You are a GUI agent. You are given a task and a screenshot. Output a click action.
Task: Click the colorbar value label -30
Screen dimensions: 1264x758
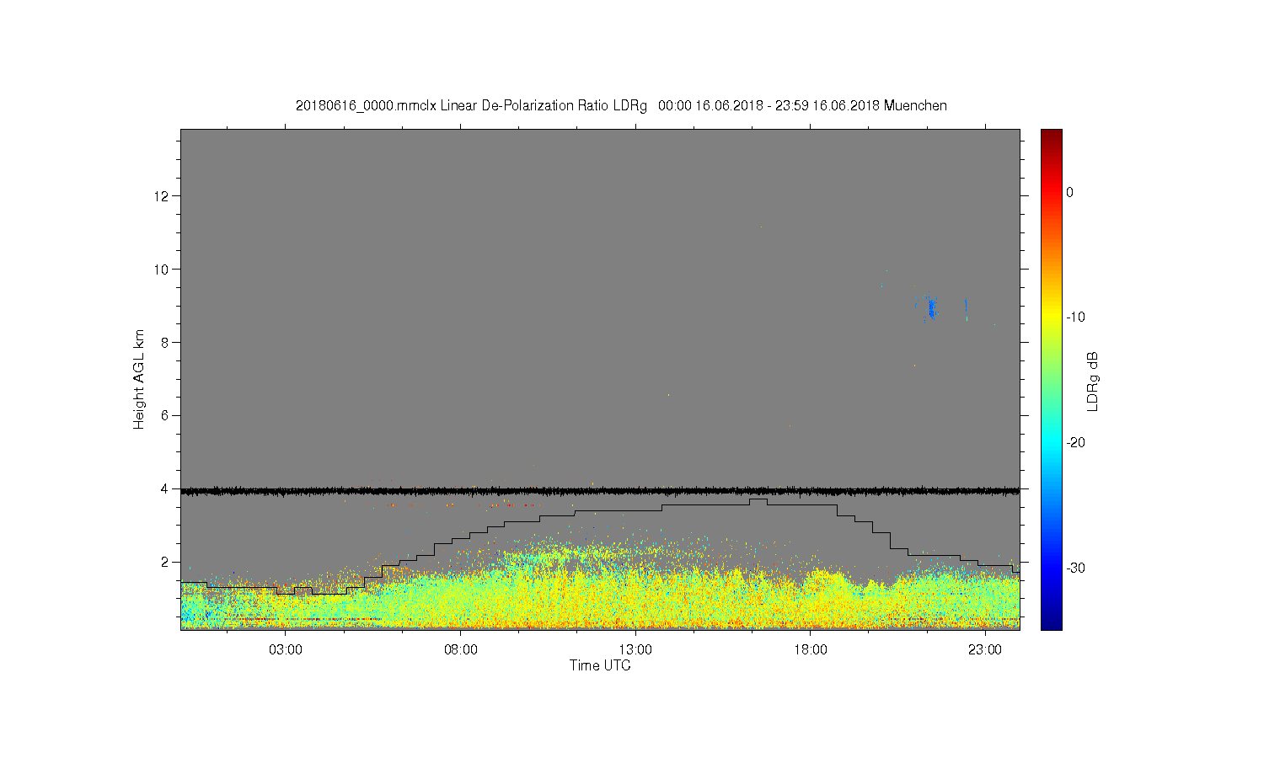1075,568
